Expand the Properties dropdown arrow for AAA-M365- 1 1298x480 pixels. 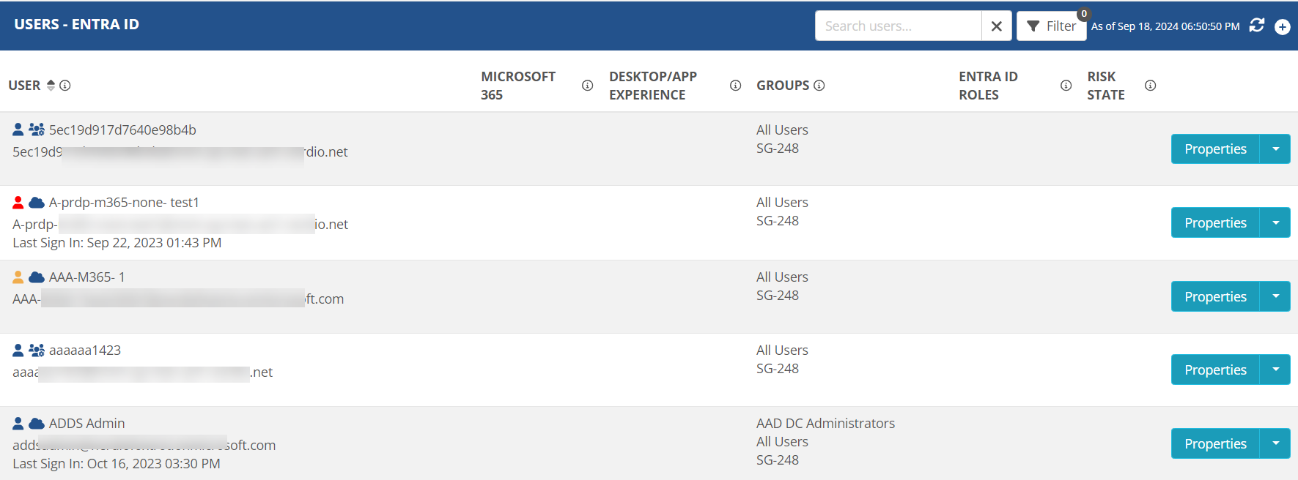pos(1275,296)
